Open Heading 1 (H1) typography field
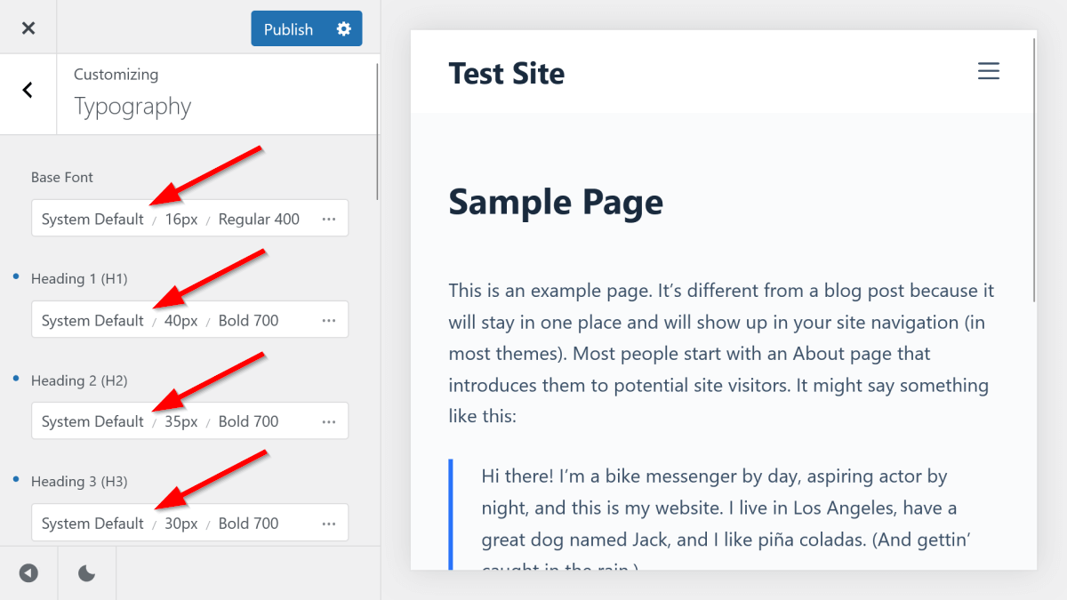The height and width of the screenshot is (600, 1067). point(189,320)
